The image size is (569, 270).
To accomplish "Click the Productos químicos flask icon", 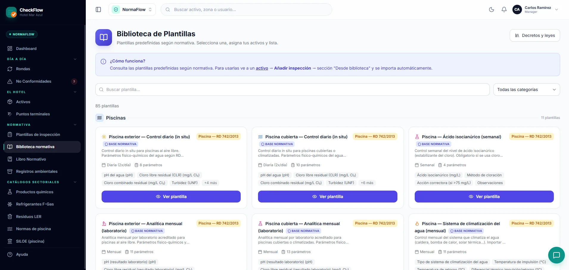I will coord(10,192).
